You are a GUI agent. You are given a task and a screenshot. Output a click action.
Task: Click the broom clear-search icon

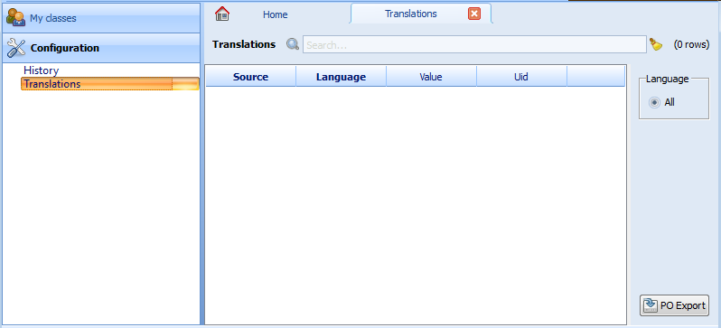656,44
